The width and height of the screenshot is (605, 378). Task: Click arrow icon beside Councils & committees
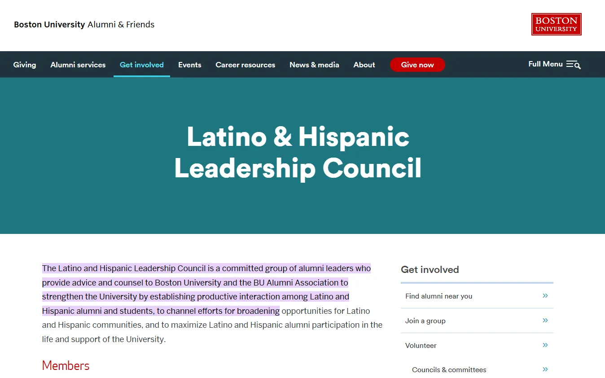click(x=545, y=369)
